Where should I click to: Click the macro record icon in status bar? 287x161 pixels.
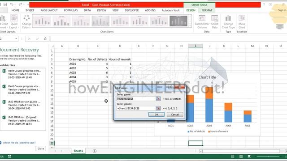9,157
